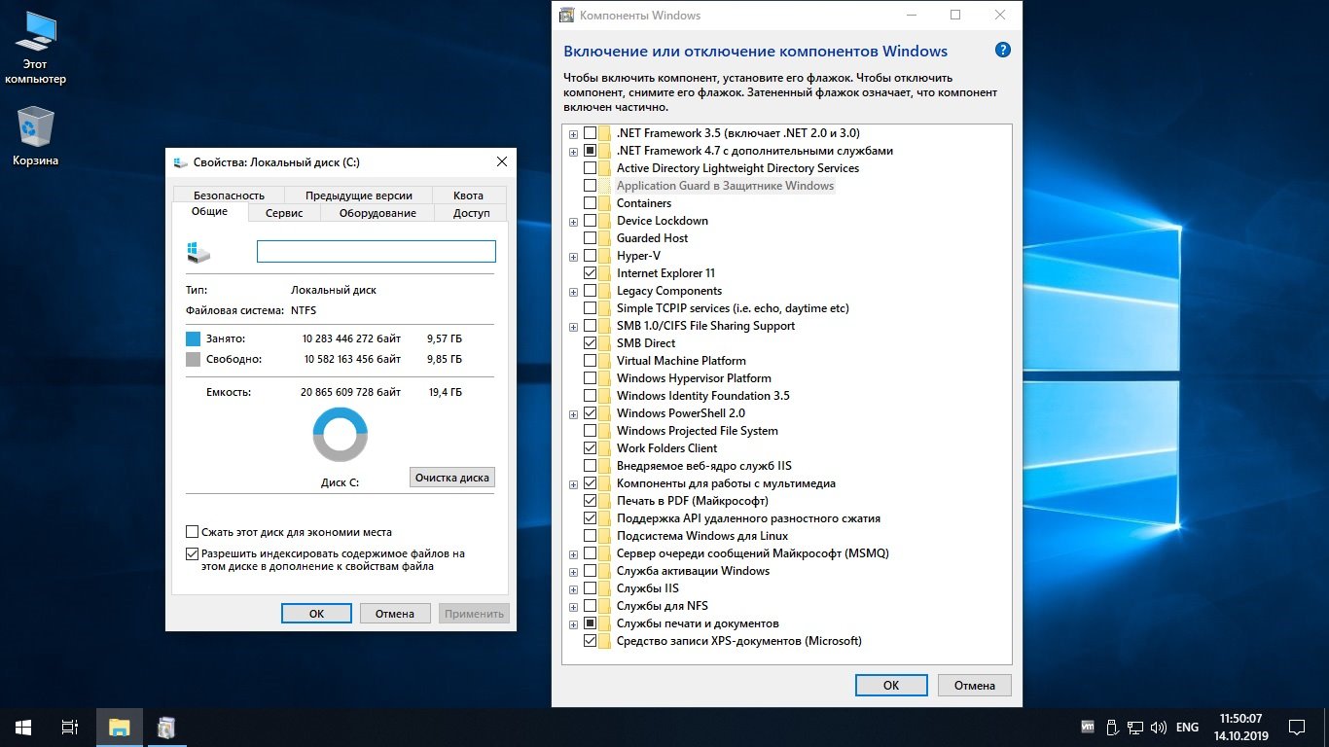This screenshot has height=747, width=1329.
Task: Click the volume speaker tray icon
Action: point(1158,727)
